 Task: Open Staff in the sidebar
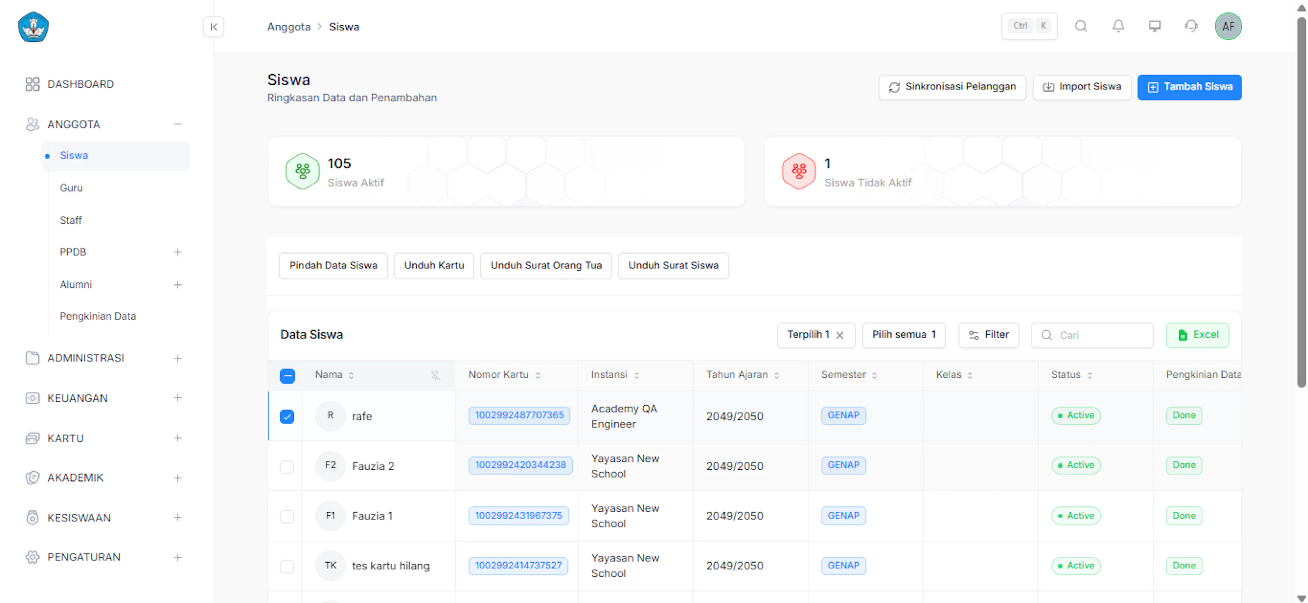click(x=71, y=220)
